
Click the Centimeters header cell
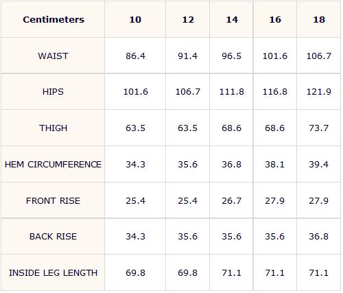pos(54,20)
